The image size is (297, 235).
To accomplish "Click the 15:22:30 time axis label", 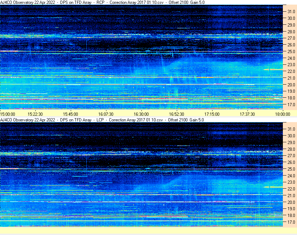I will [x=35, y=114].
